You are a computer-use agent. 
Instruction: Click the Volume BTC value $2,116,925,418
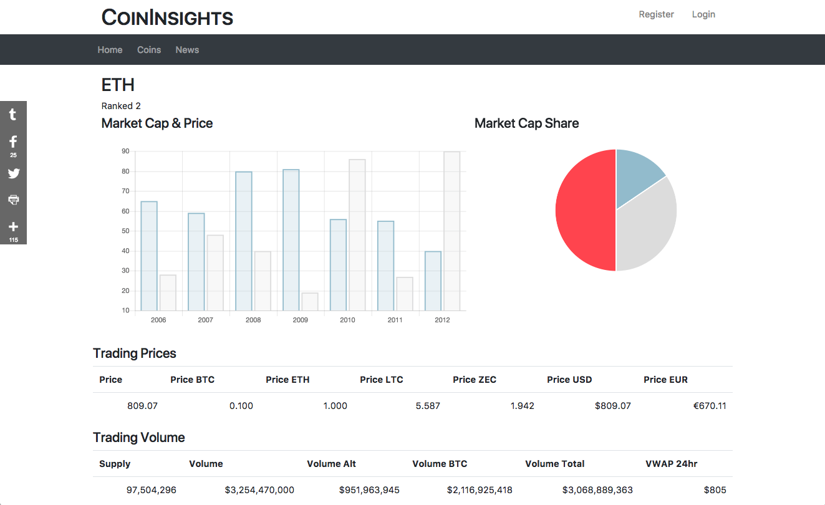480,490
